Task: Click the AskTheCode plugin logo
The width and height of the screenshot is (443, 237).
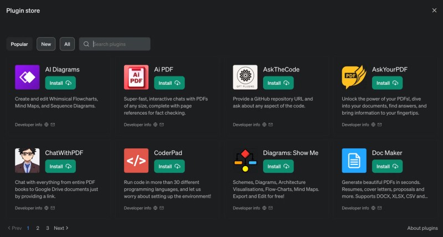Action: [245, 77]
